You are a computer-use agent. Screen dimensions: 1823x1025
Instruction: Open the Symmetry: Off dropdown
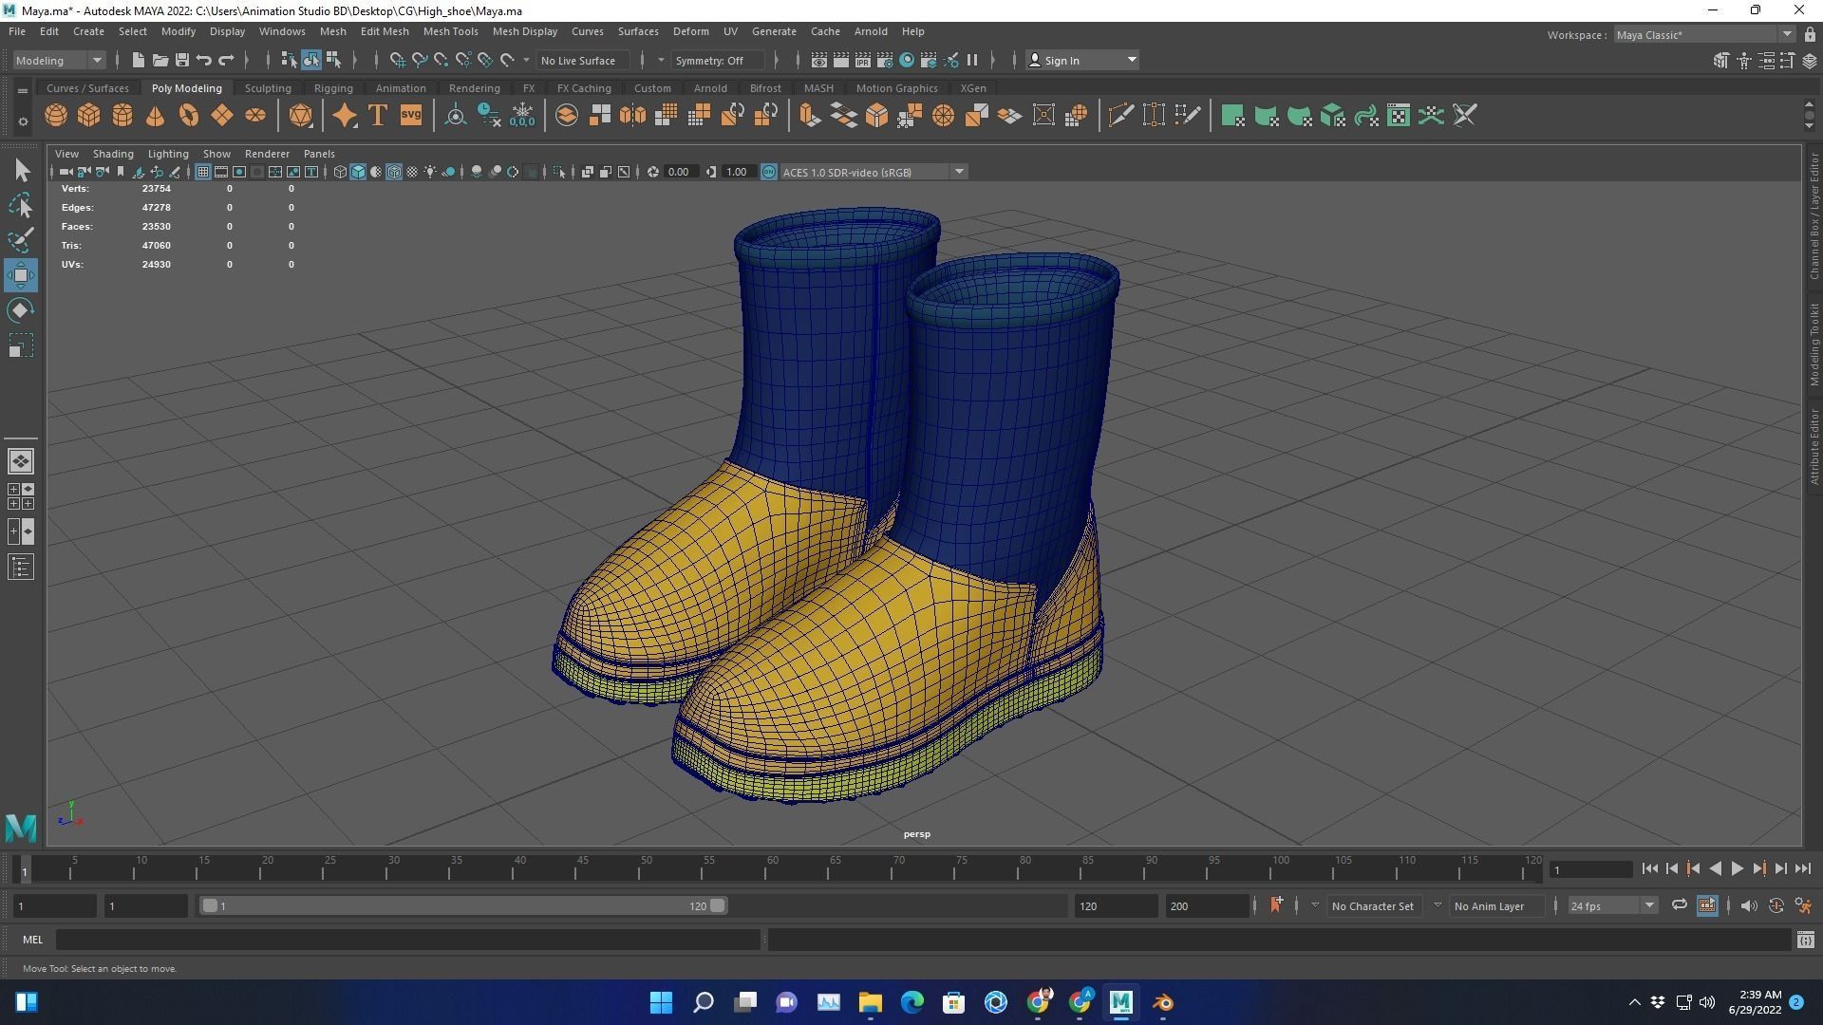click(716, 60)
